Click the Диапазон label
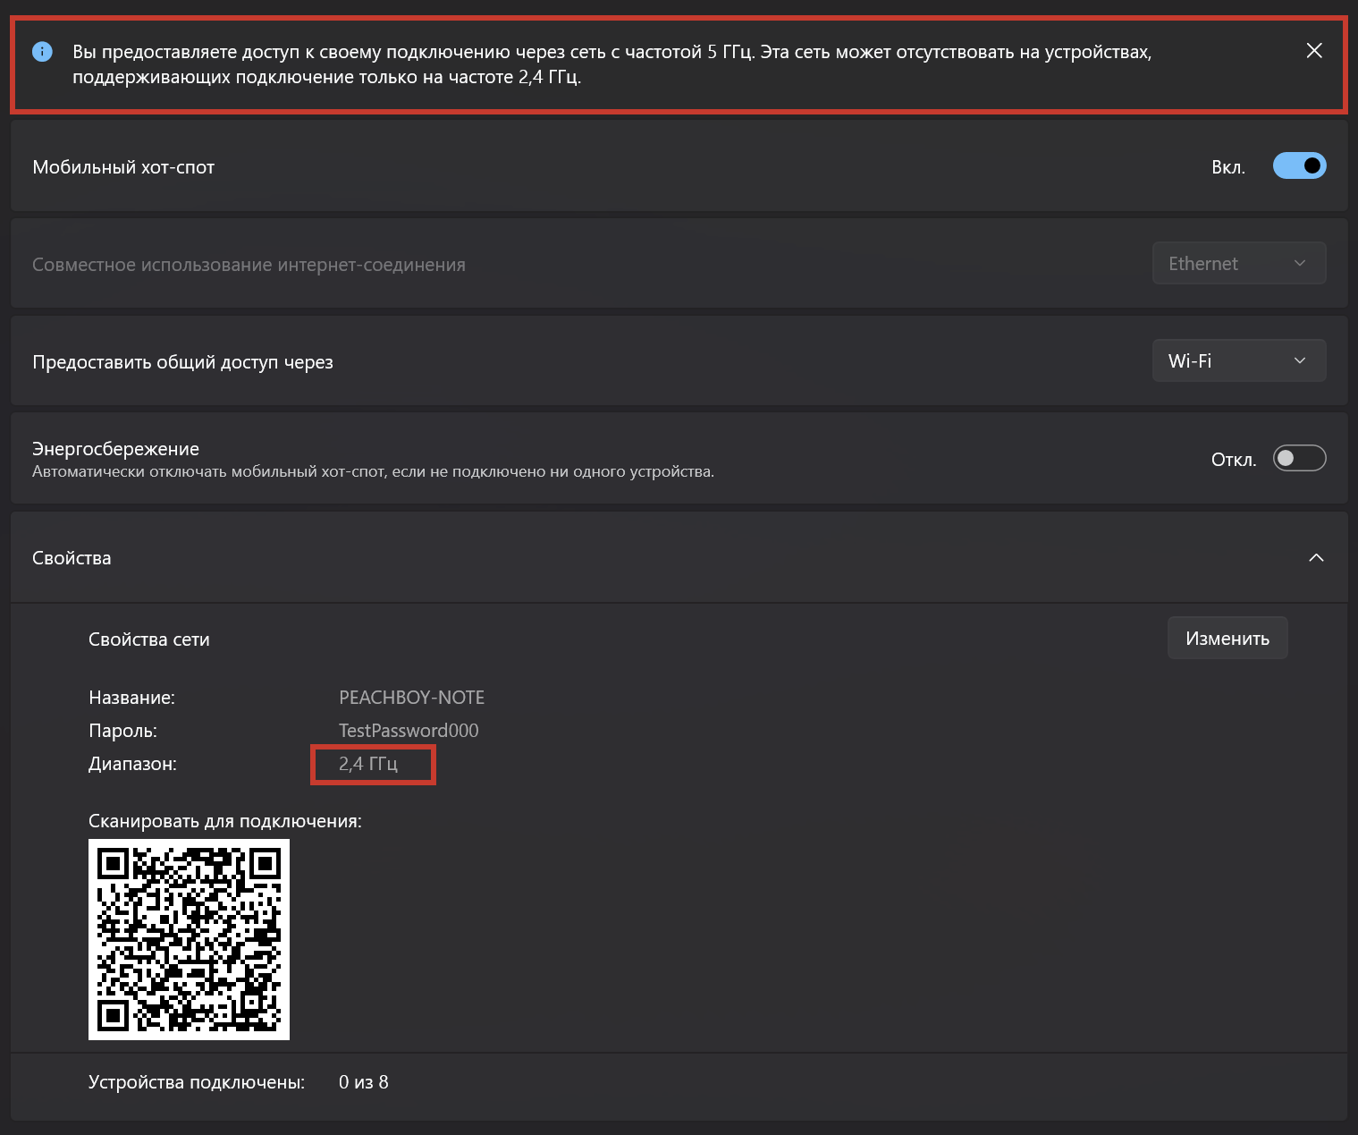This screenshot has width=1358, height=1135. click(132, 764)
